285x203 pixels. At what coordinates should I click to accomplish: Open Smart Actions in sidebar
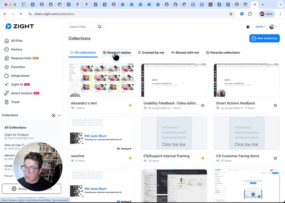click(22, 93)
